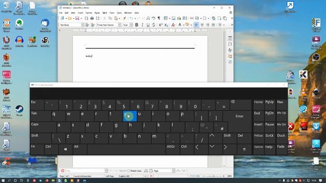Click the Insert Image icon

pos(173,18)
